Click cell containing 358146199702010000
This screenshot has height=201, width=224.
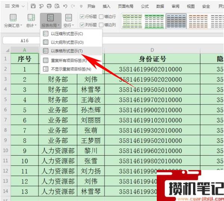point(152,100)
